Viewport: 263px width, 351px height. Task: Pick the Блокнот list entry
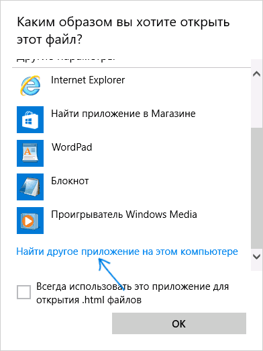(x=70, y=181)
